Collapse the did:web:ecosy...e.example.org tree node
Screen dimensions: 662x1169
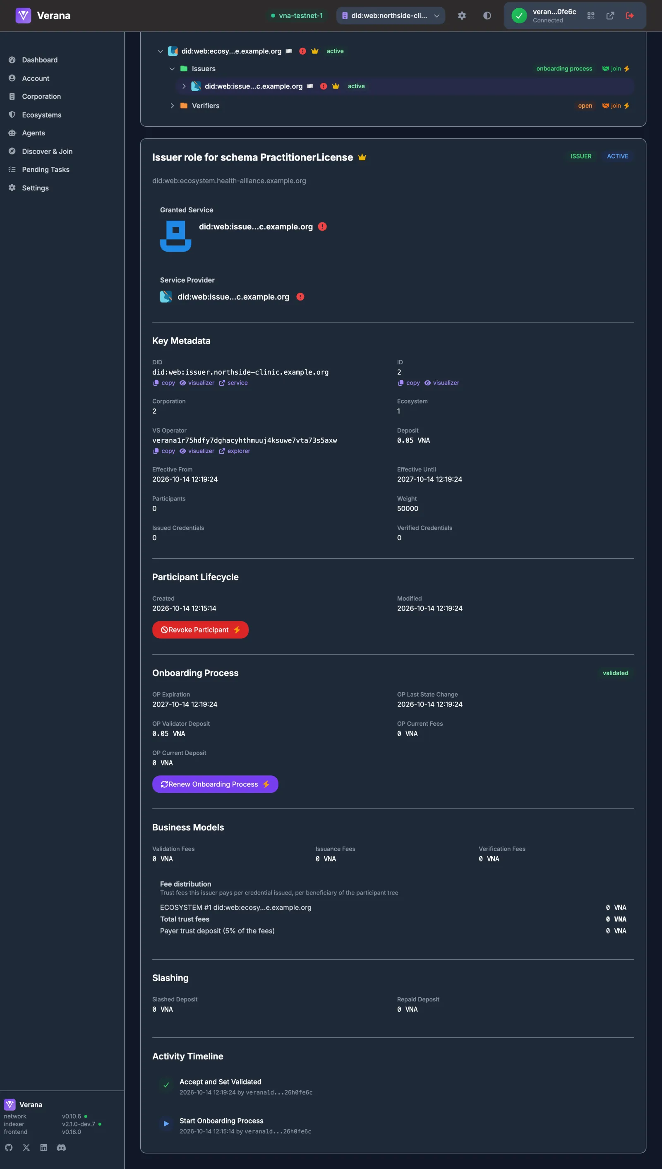160,51
